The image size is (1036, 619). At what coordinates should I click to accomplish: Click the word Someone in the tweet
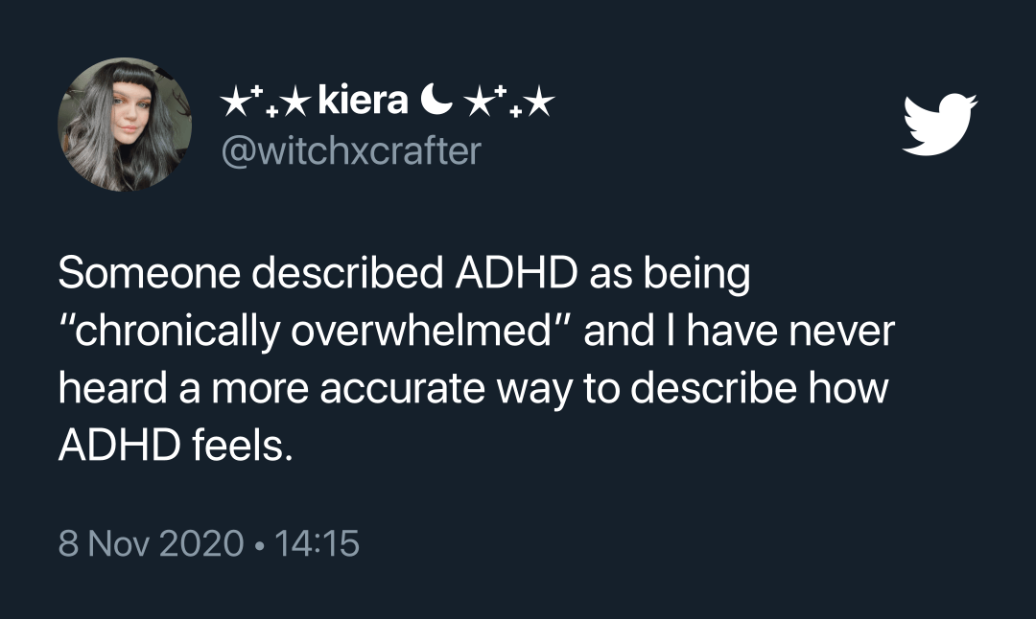150,272
